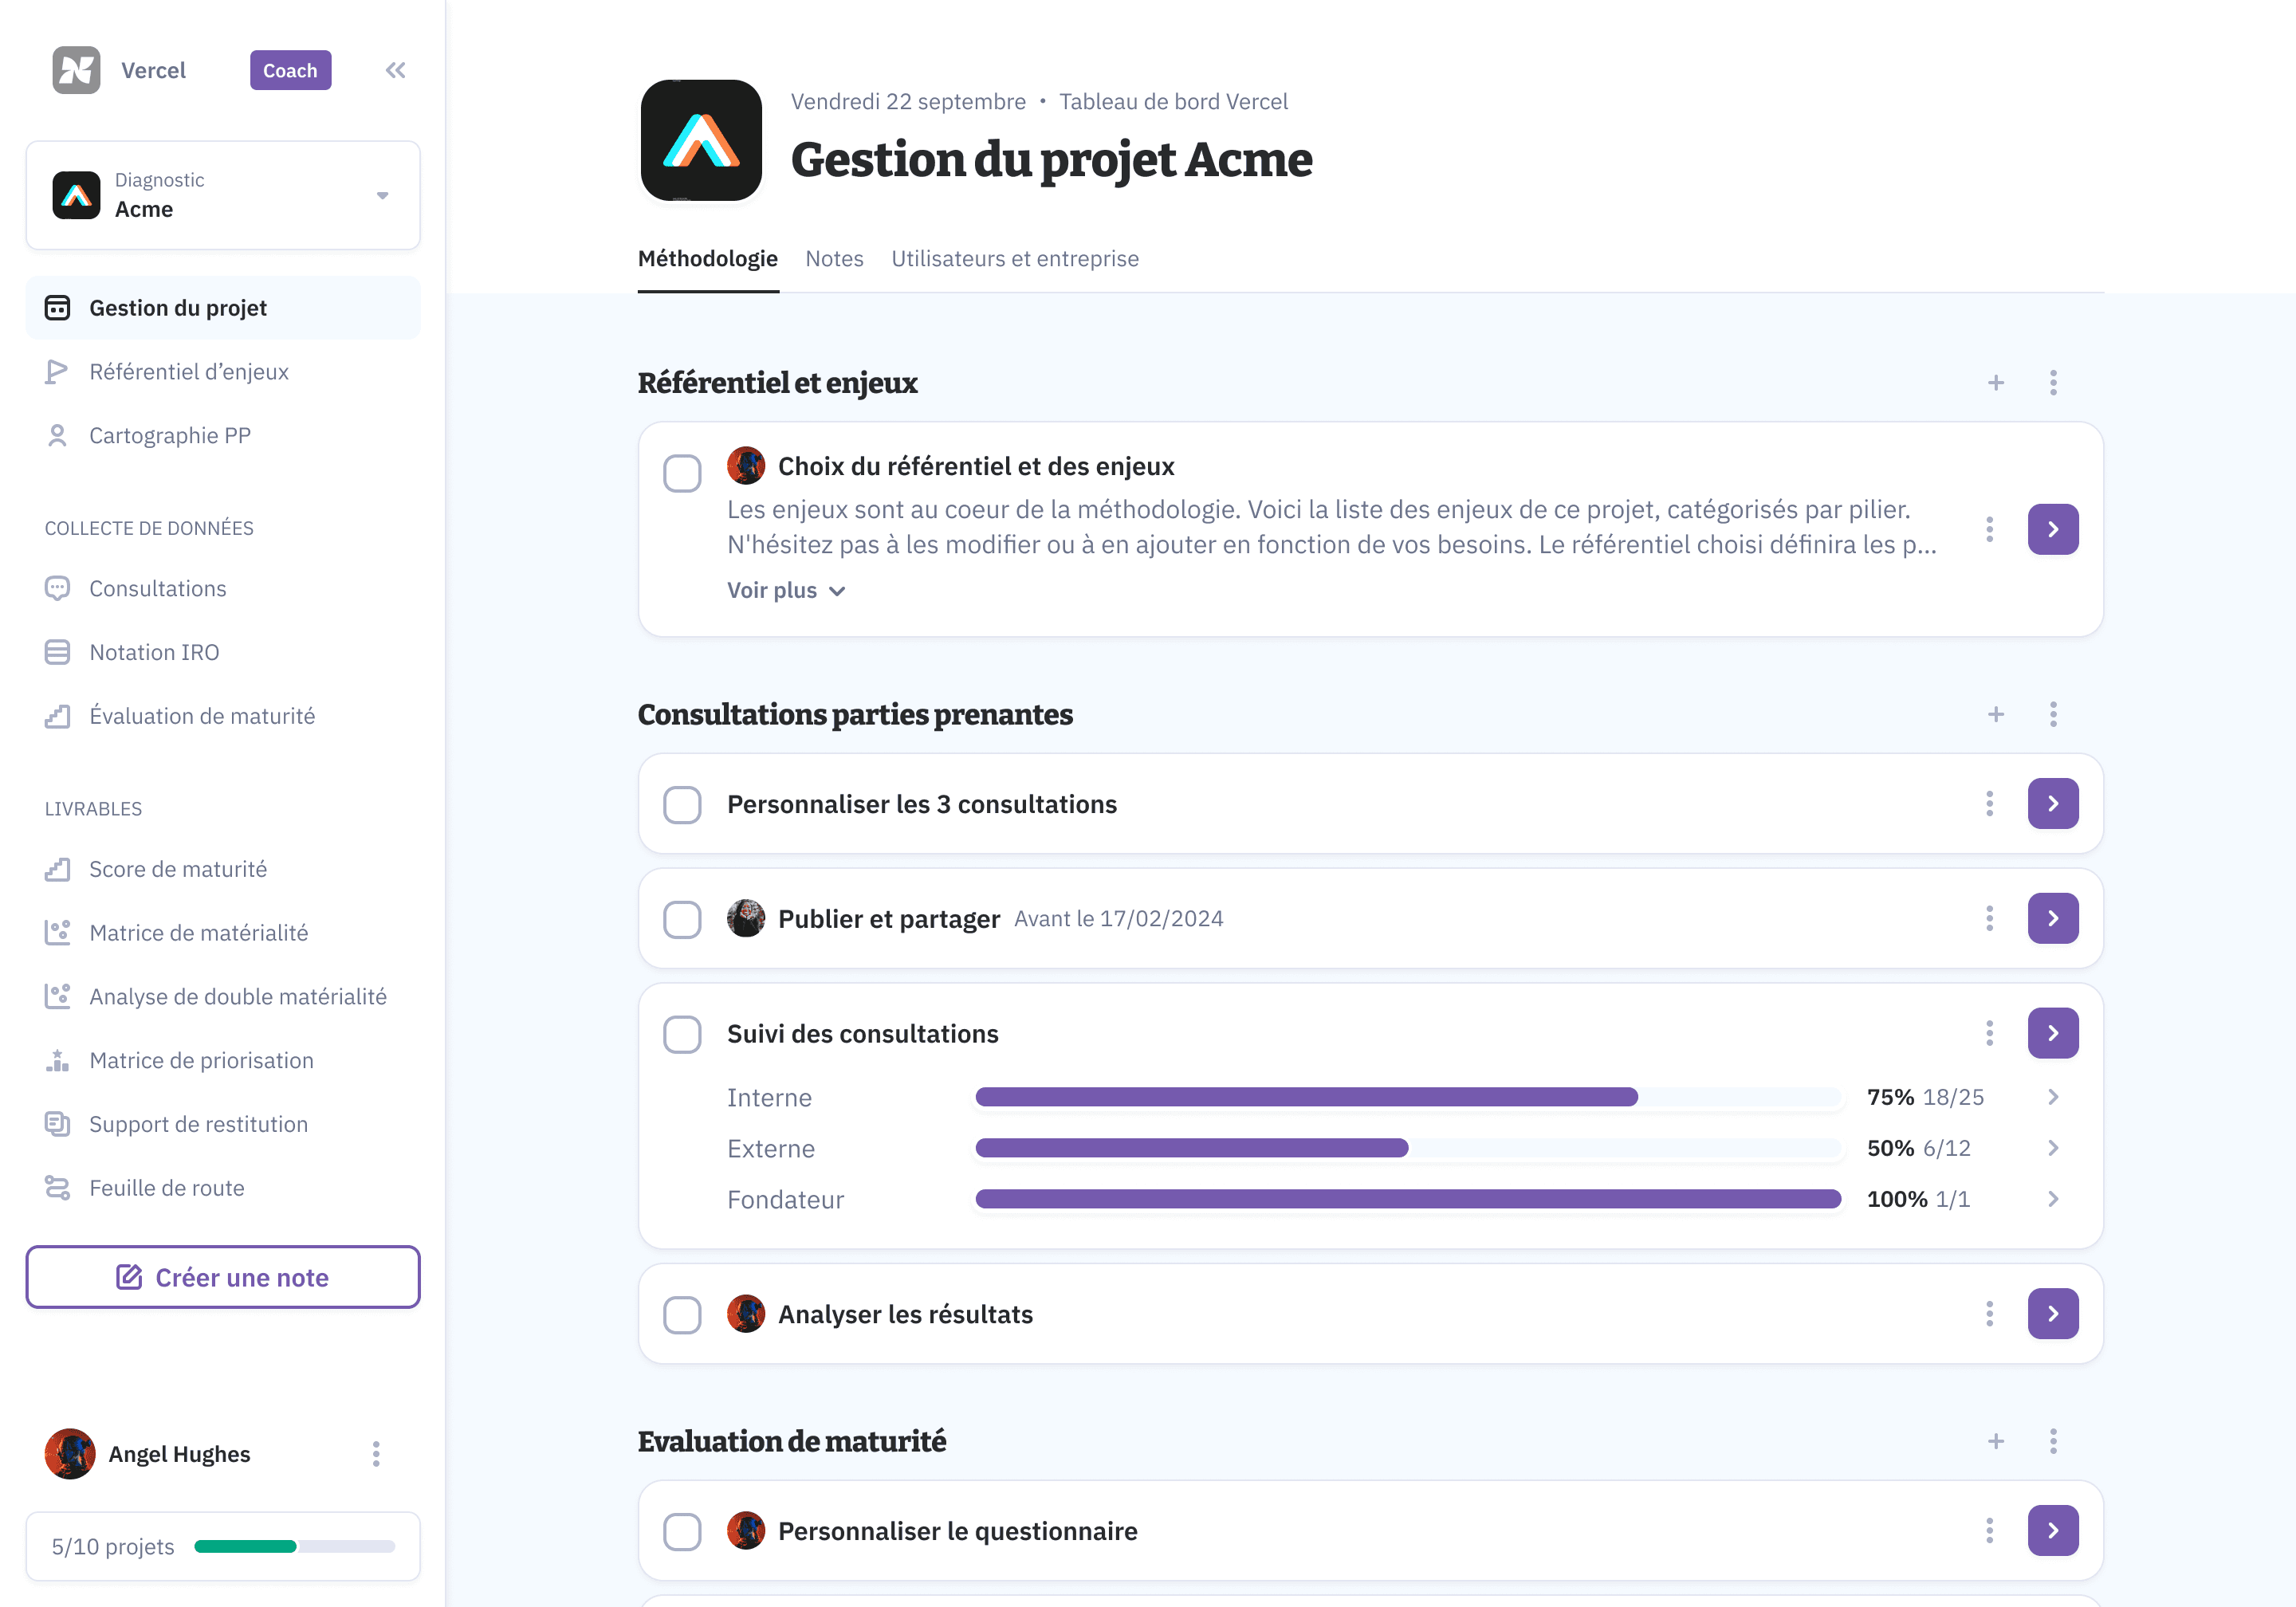Open Gestion du projet in sidebar
Image resolution: width=2296 pixels, height=1607 pixels.
(223, 308)
